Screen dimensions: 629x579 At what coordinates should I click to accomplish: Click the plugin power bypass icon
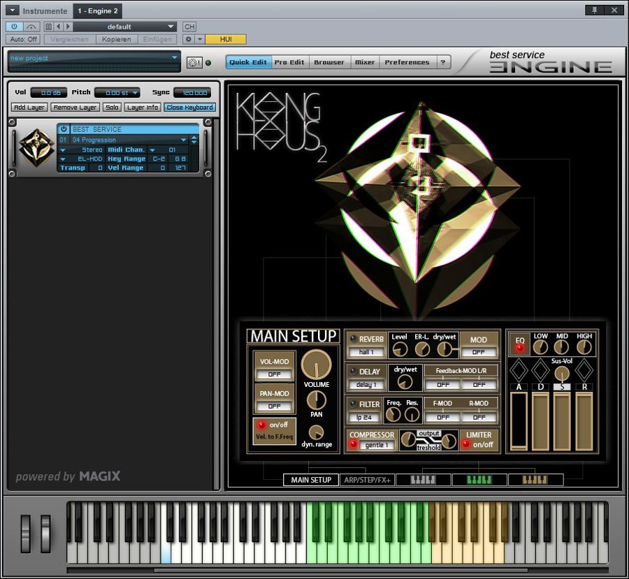14,27
